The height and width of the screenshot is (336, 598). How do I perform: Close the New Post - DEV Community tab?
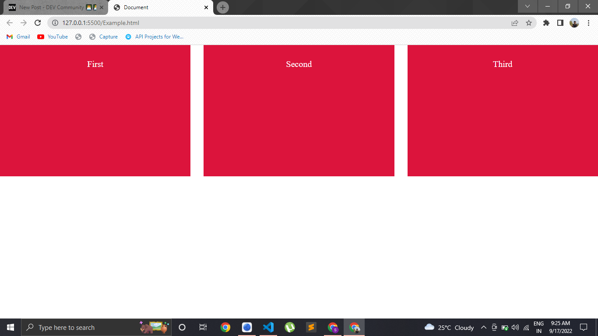pos(102,7)
